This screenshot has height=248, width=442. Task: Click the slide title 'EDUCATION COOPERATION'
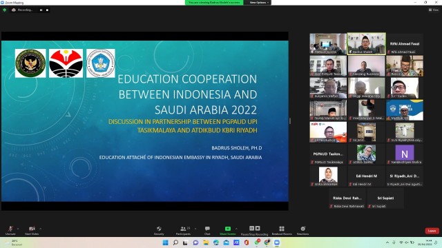[x=187, y=79]
